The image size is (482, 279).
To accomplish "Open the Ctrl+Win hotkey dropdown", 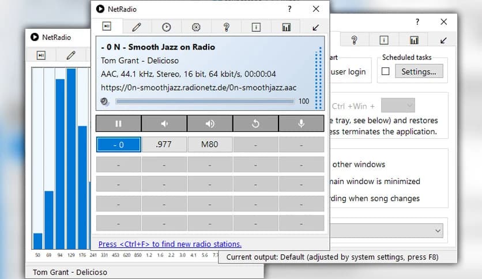I will pyautogui.click(x=398, y=105).
